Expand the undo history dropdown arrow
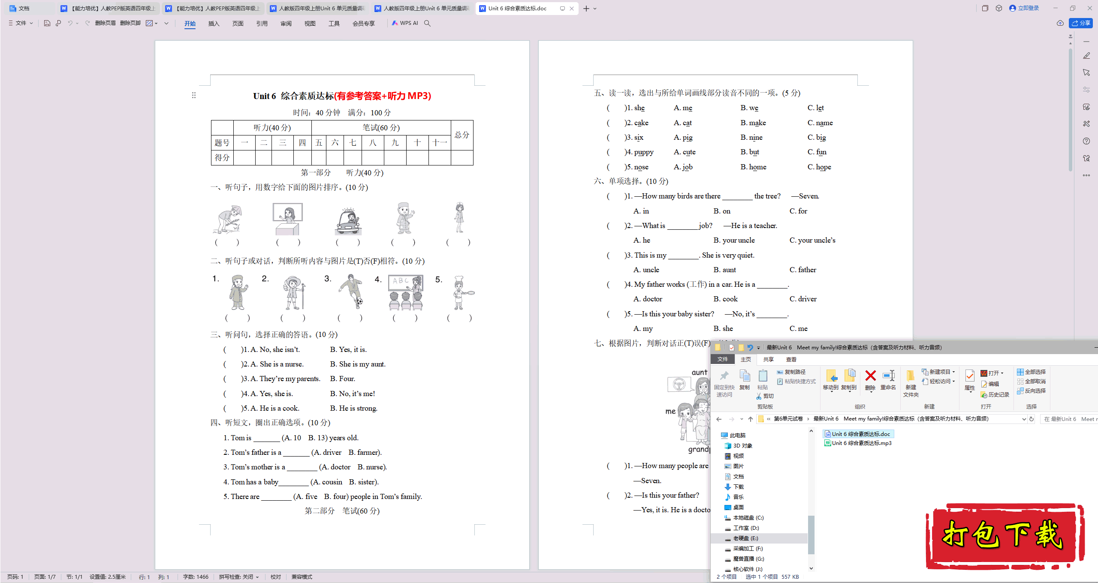This screenshot has height=583, width=1098. (x=77, y=23)
